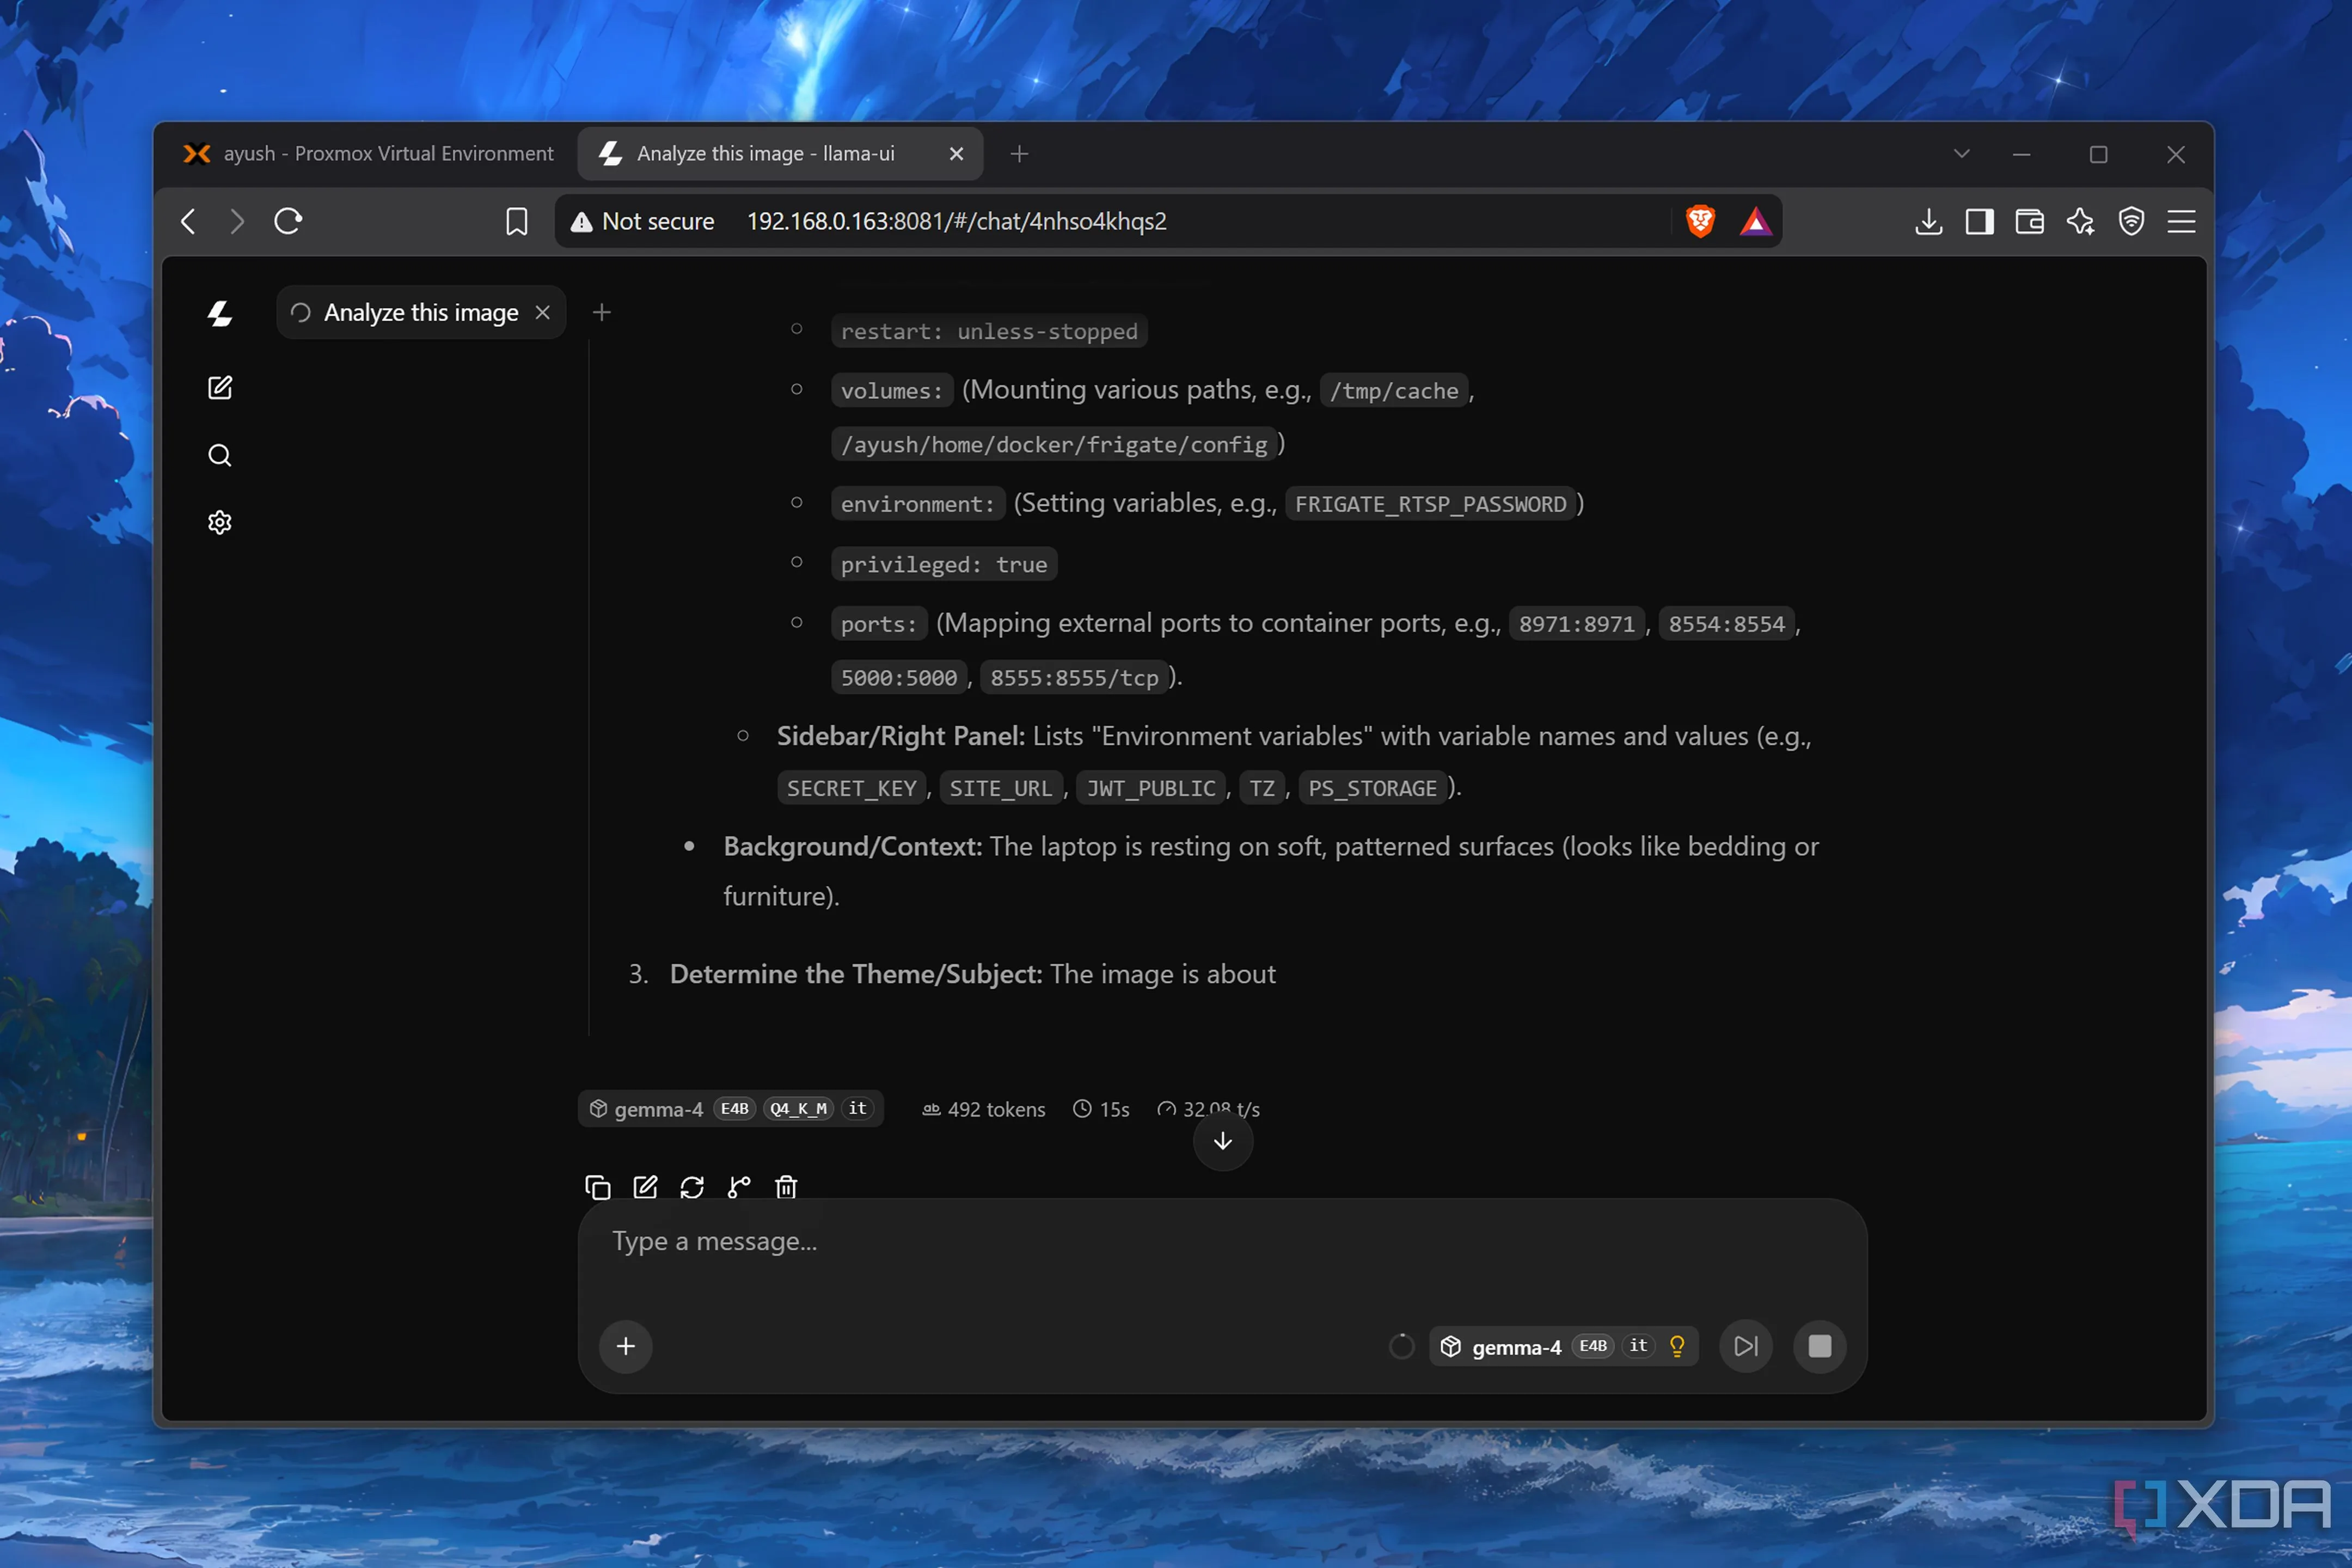The width and height of the screenshot is (2352, 1568).
Task: Open settings via the sidebar gear icon
Action: (220, 522)
